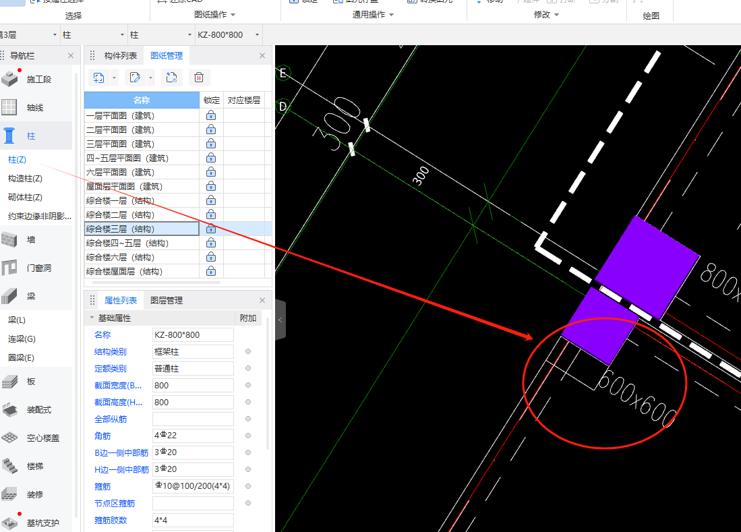Select the 装修 category icon
This screenshot has width=741, height=532.
pos(9,495)
